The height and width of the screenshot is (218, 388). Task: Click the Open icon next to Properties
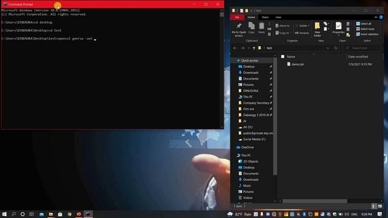[348, 24]
